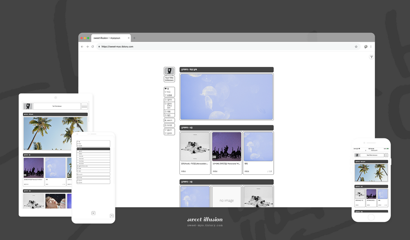The image size is (410, 240).
Task: Select the third heart item in sidebar menu
Action: [x=169, y=95]
